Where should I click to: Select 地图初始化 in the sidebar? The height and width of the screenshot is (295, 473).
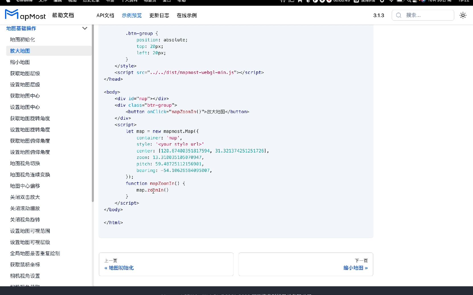coord(22,40)
